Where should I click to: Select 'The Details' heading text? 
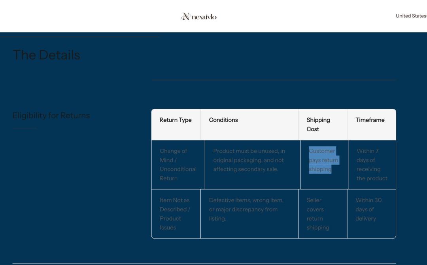click(46, 55)
